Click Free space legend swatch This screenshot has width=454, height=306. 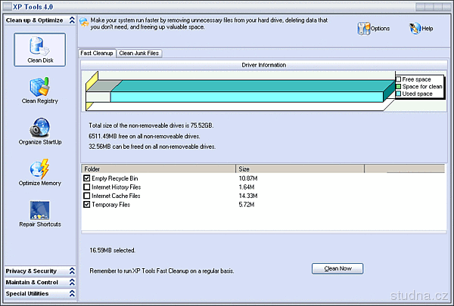pos(399,79)
